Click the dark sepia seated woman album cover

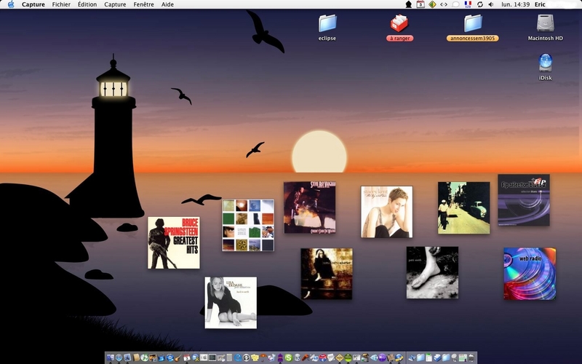326,274
